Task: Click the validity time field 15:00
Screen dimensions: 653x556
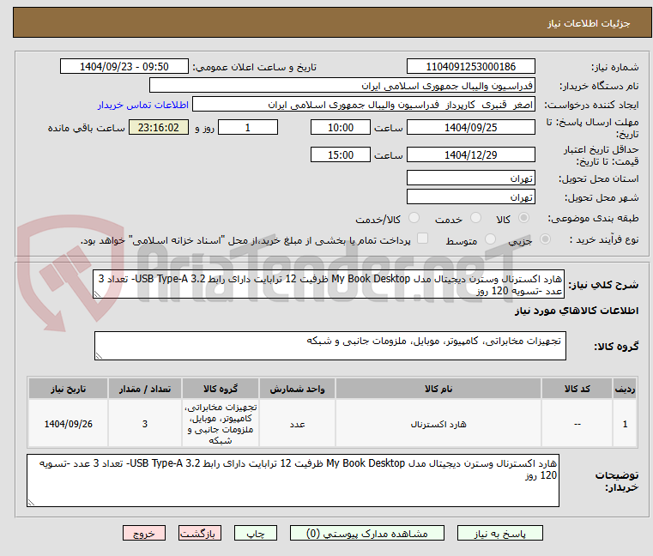Action: click(341, 154)
